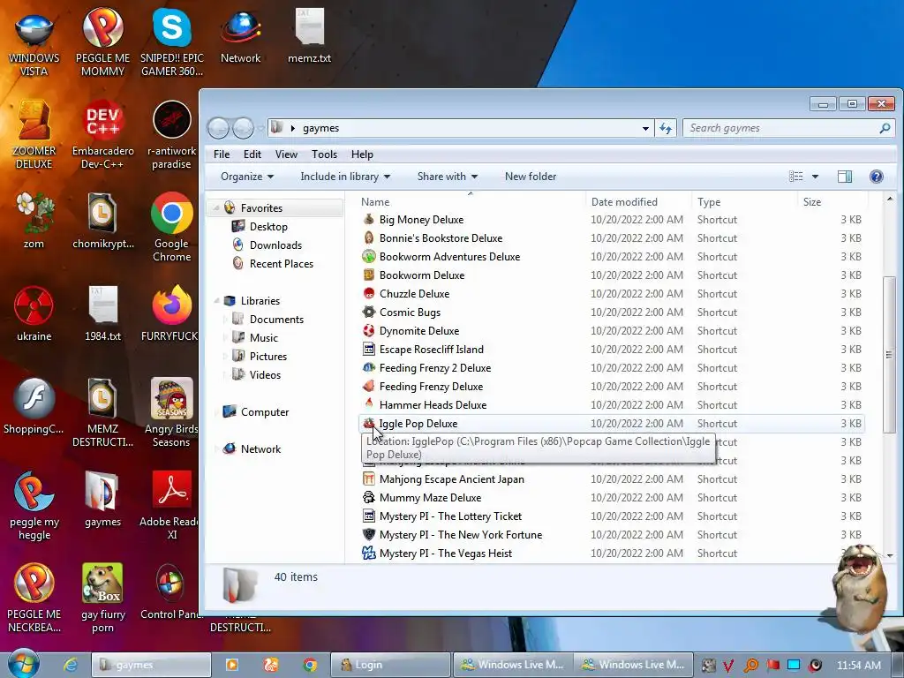Screen dimensions: 904x678
Task: Go back with the Back arrow button
Action: 219,128
